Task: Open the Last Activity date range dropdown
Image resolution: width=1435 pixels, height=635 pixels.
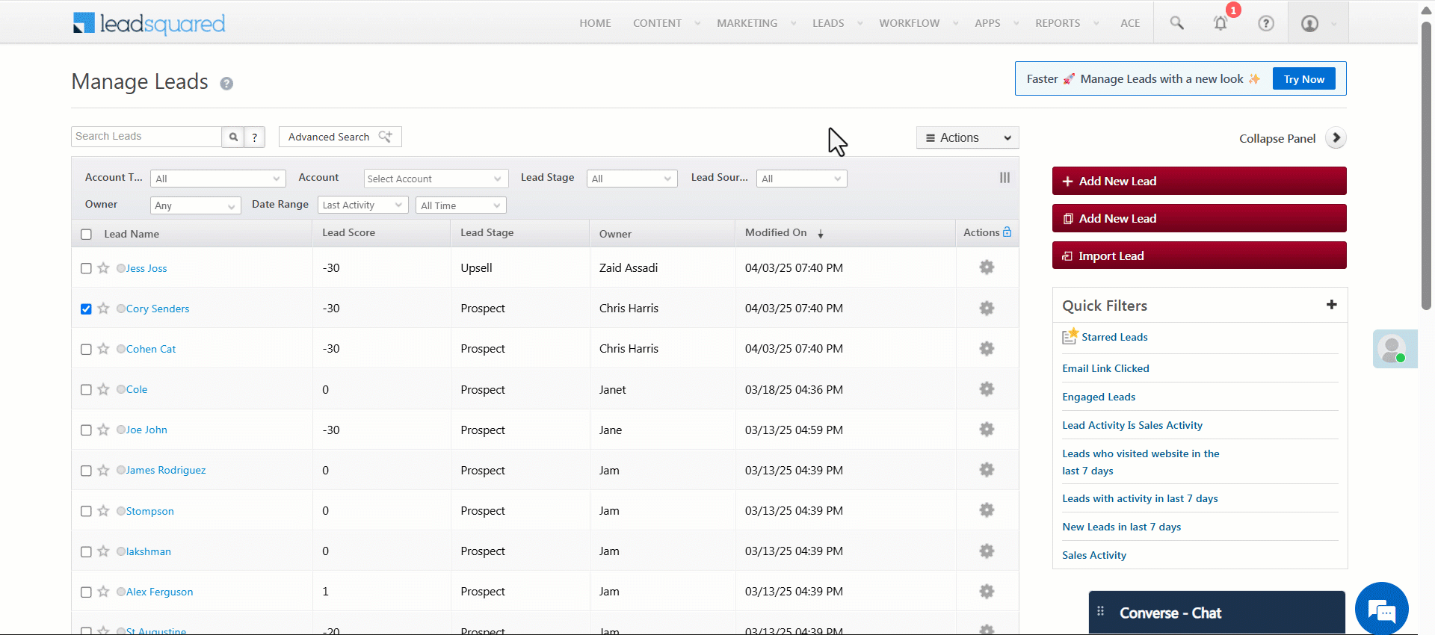Action: pos(362,205)
